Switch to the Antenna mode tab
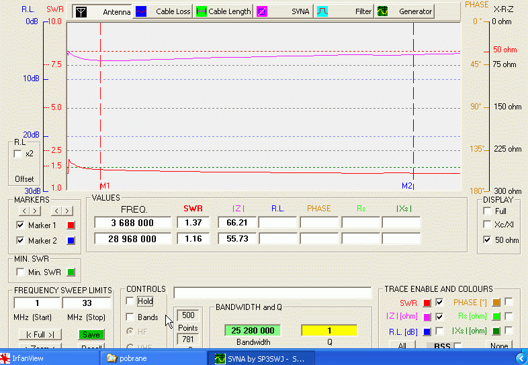The width and height of the screenshot is (528, 365). (102, 11)
